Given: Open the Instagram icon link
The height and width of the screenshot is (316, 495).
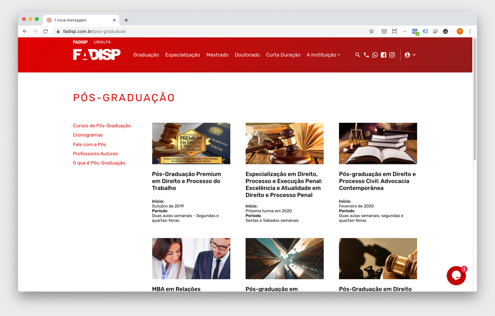Looking at the screenshot, I should (392, 55).
